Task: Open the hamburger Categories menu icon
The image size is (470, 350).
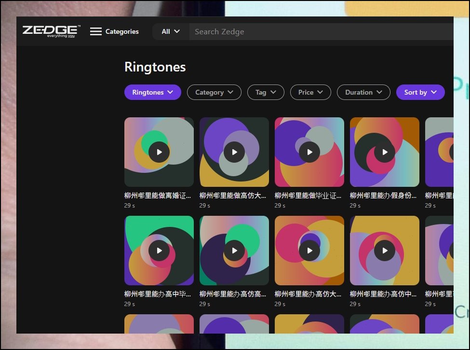Action: (x=96, y=31)
